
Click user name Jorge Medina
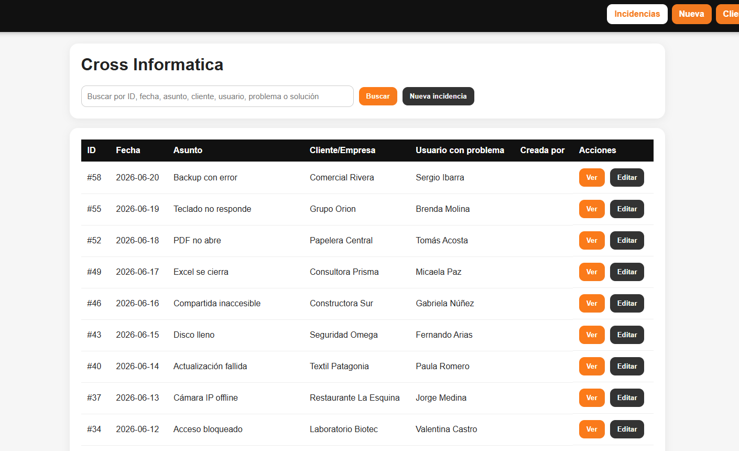tap(441, 398)
